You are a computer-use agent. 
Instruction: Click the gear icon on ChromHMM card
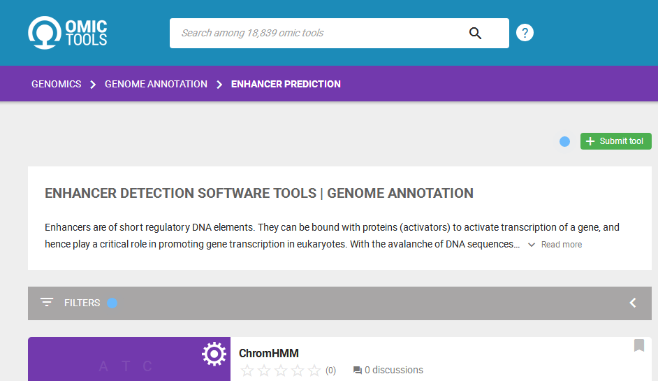(214, 354)
